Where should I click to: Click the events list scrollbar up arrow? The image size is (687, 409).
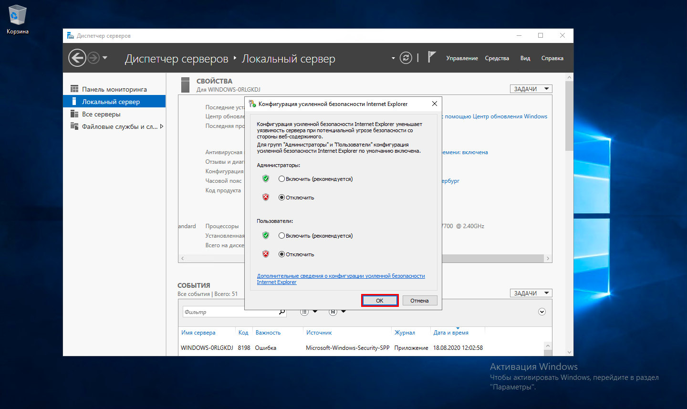548,346
